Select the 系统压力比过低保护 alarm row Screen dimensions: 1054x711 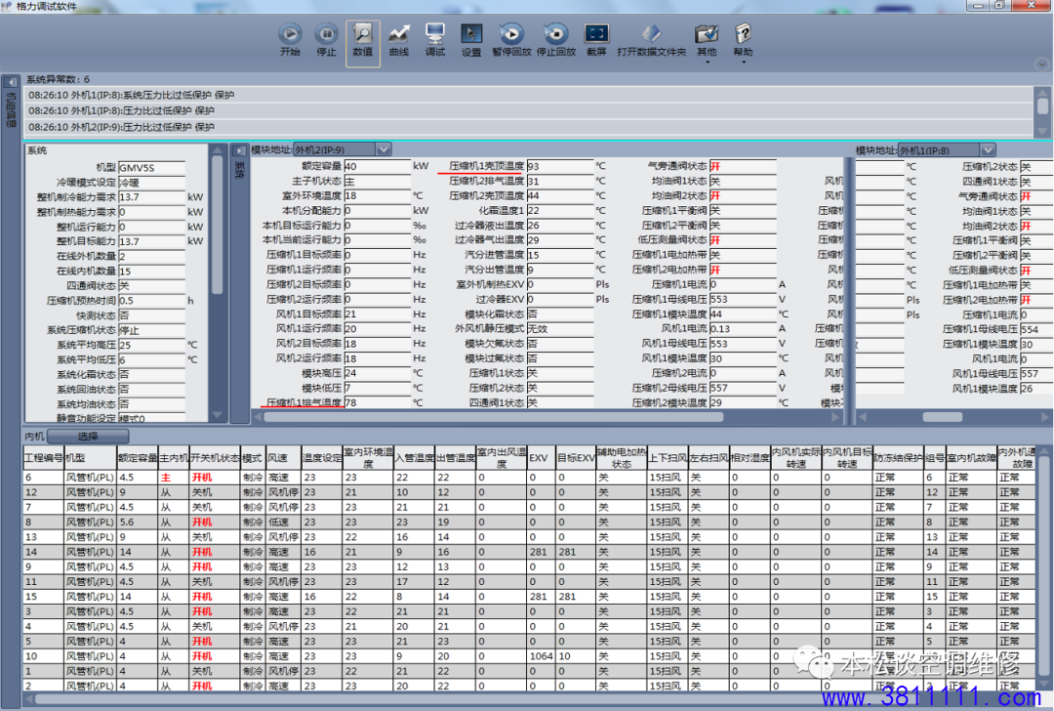coord(529,95)
